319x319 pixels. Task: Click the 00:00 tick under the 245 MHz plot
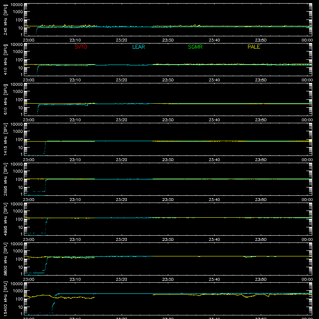point(307,40)
